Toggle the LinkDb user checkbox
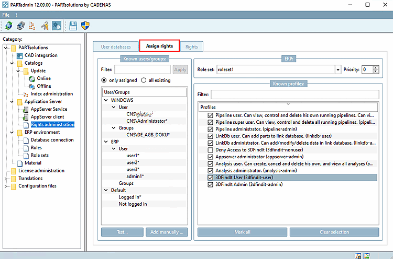393x259 pixels. tap(210, 136)
